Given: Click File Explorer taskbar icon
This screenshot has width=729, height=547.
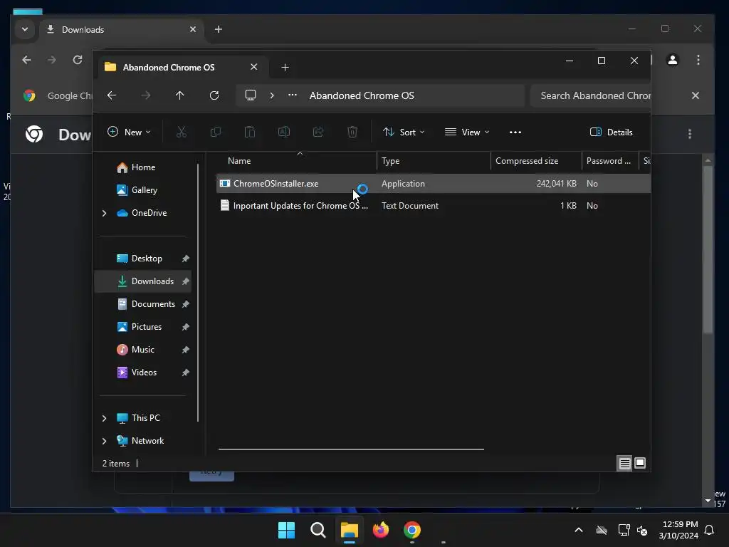Looking at the screenshot, I should point(349,530).
